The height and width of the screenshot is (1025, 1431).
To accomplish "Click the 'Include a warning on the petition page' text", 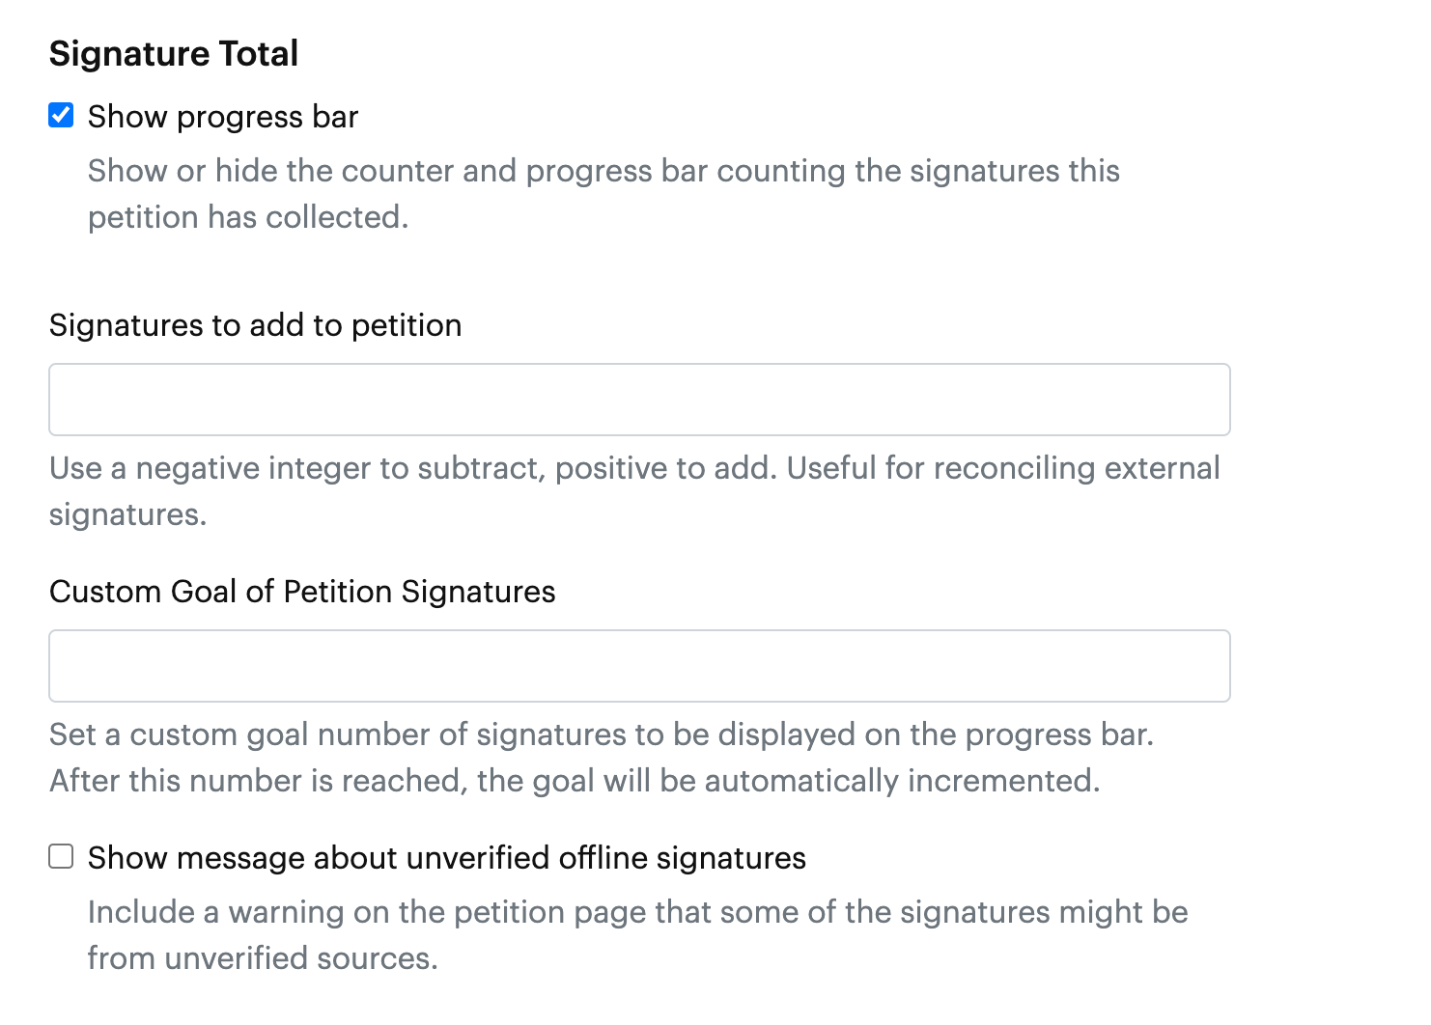I will (x=638, y=912).
